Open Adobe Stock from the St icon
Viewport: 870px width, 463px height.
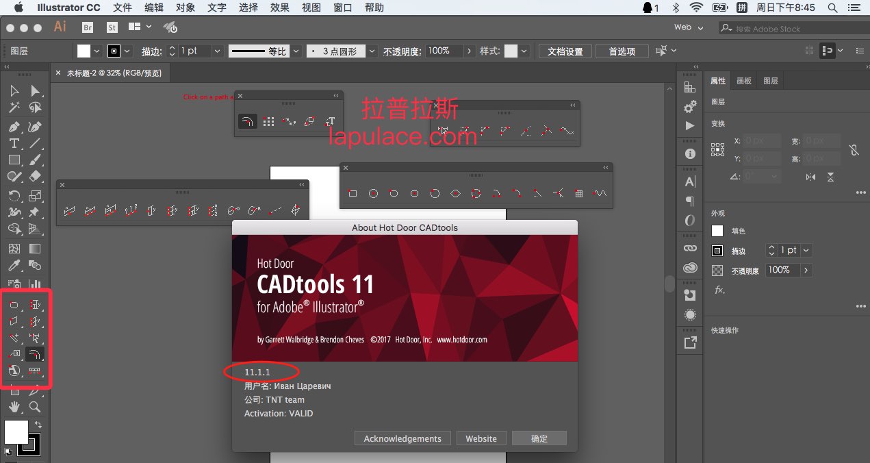click(x=112, y=27)
